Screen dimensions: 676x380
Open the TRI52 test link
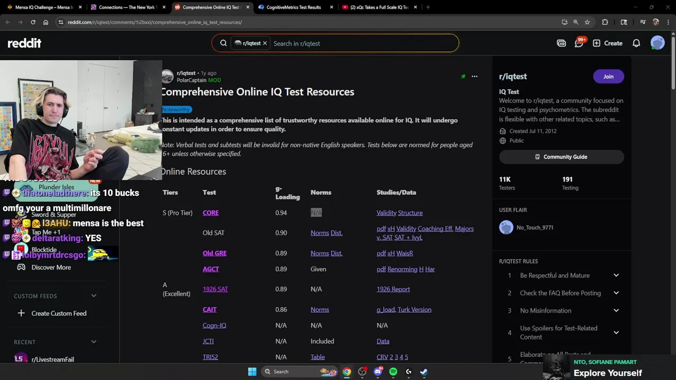tap(210, 357)
